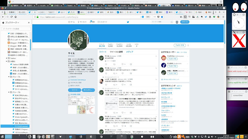This screenshot has width=248, height=139.
Task: Click the screenShot button in small window
Action: pos(238,95)
